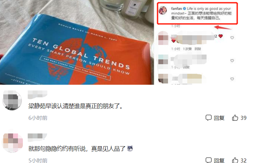Screen dimensions: 255x163
Task: Open the fanfan username link
Action: (176, 9)
